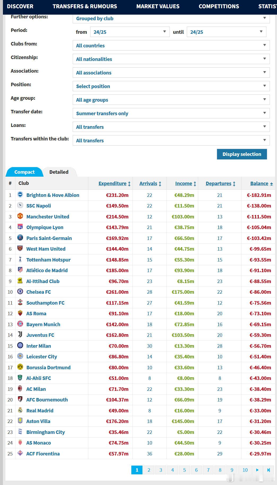Click the Southampton FC club crest
This screenshot has width=277, height=485.
(20, 302)
